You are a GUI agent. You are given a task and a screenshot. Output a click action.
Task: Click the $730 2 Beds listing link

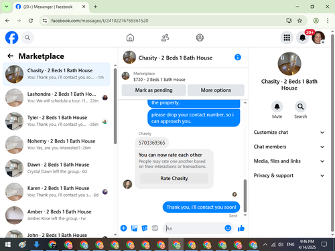(159, 80)
